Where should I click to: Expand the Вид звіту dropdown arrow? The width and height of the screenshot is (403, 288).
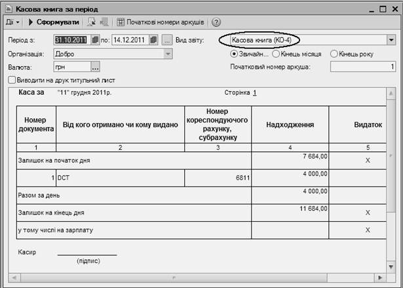(391, 40)
